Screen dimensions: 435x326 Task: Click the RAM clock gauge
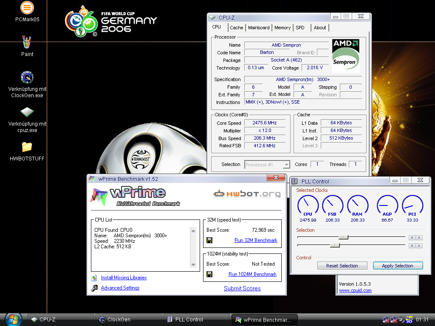(x=358, y=206)
